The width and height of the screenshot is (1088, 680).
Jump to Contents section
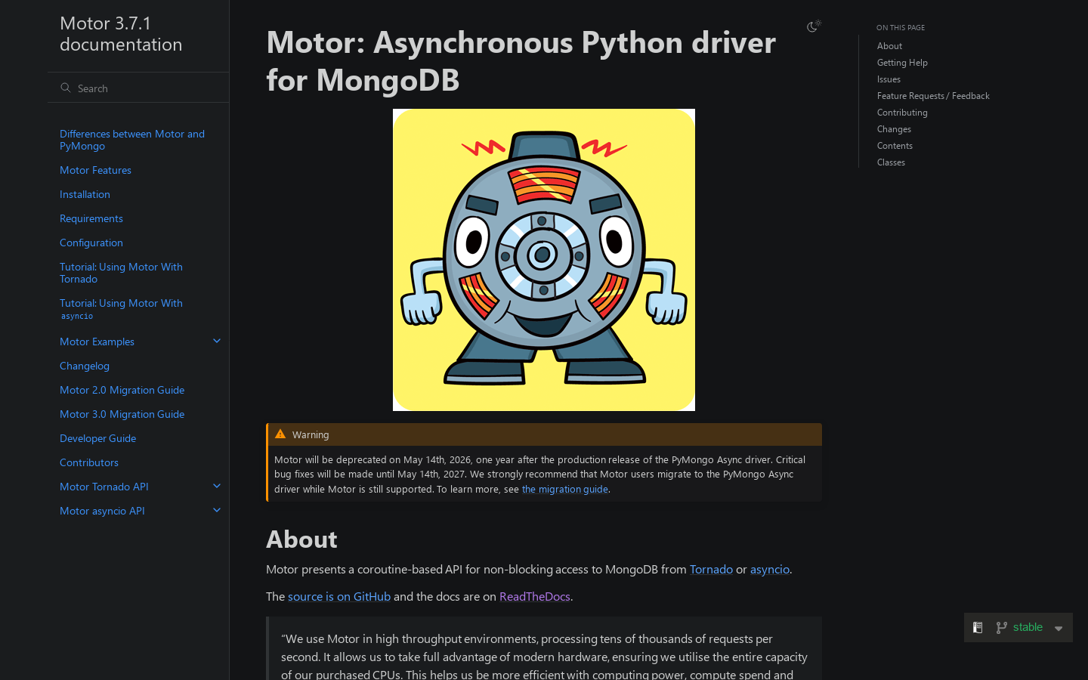coord(895,146)
